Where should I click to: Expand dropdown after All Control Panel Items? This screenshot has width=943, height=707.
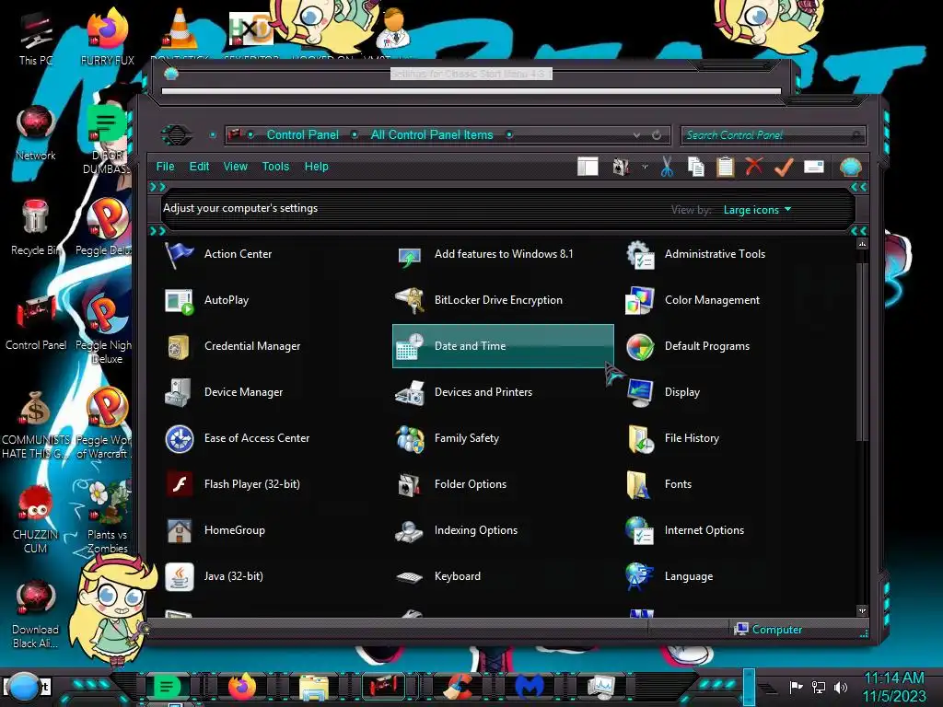(509, 134)
